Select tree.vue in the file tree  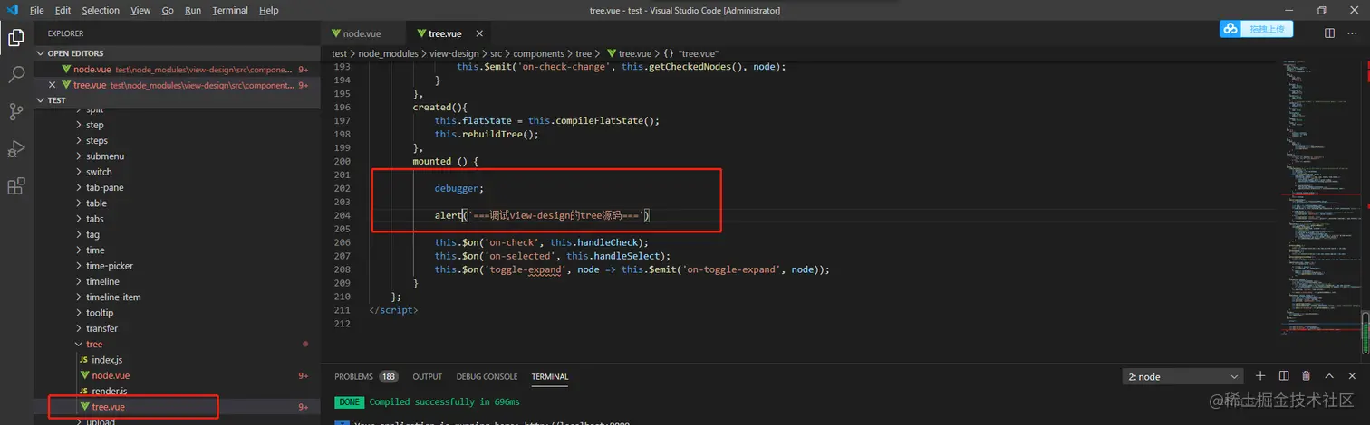point(108,407)
